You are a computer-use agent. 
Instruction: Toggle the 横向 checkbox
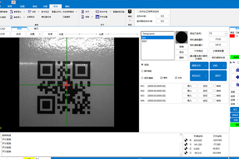[161, 78]
